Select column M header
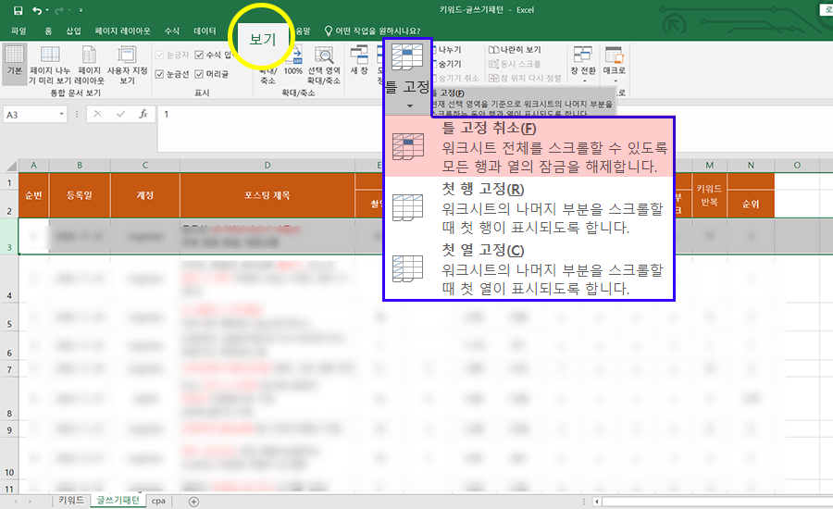 tap(710, 166)
